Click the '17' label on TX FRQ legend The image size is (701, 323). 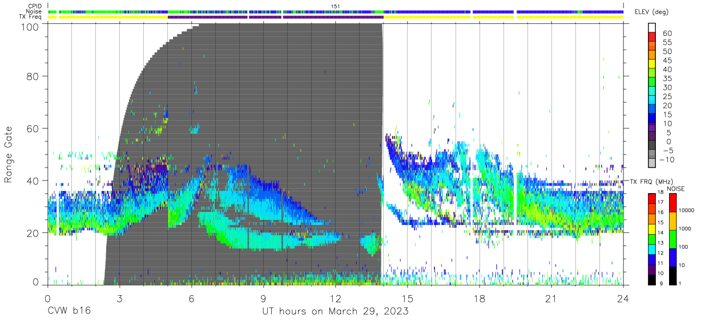[659, 202]
